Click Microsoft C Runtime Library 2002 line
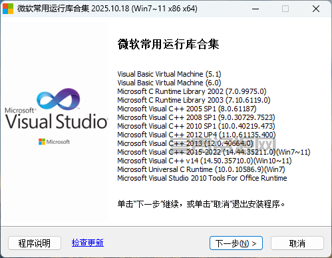Viewport: 332px width, 258px height. [192, 91]
